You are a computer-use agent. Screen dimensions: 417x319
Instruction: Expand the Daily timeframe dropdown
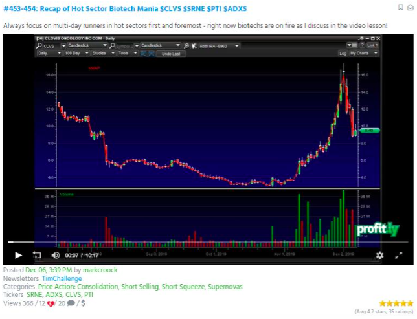point(49,54)
